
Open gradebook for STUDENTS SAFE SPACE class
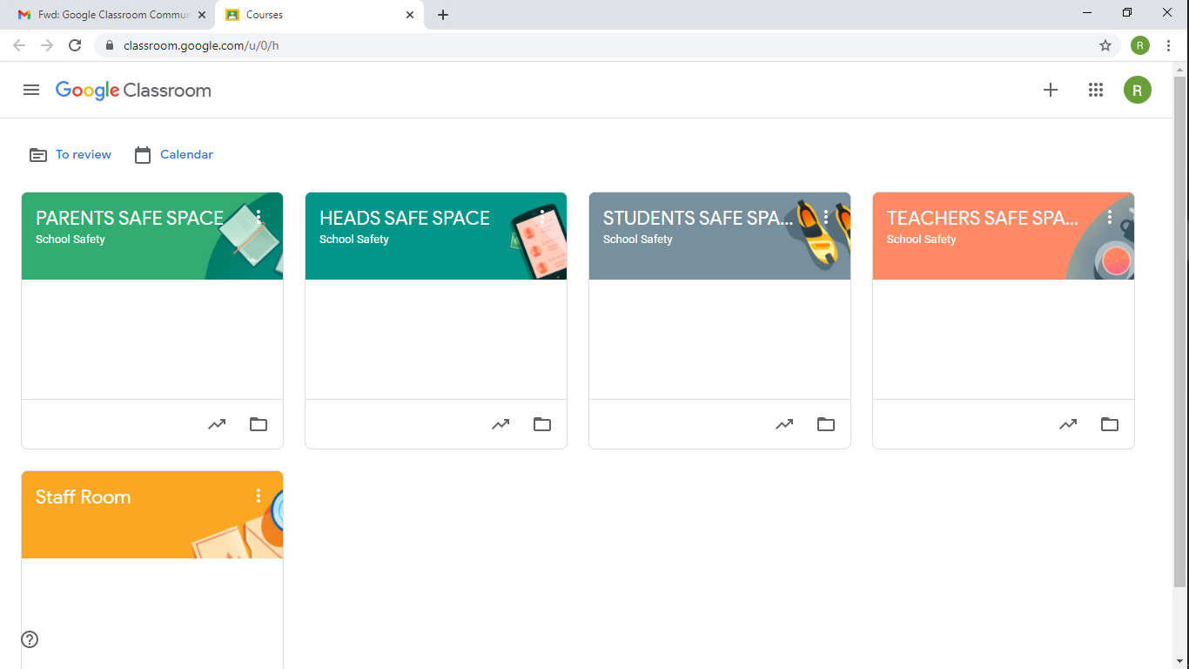pyautogui.click(x=784, y=424)
